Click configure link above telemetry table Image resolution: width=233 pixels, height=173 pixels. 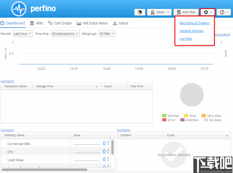(x=7, y=130)
